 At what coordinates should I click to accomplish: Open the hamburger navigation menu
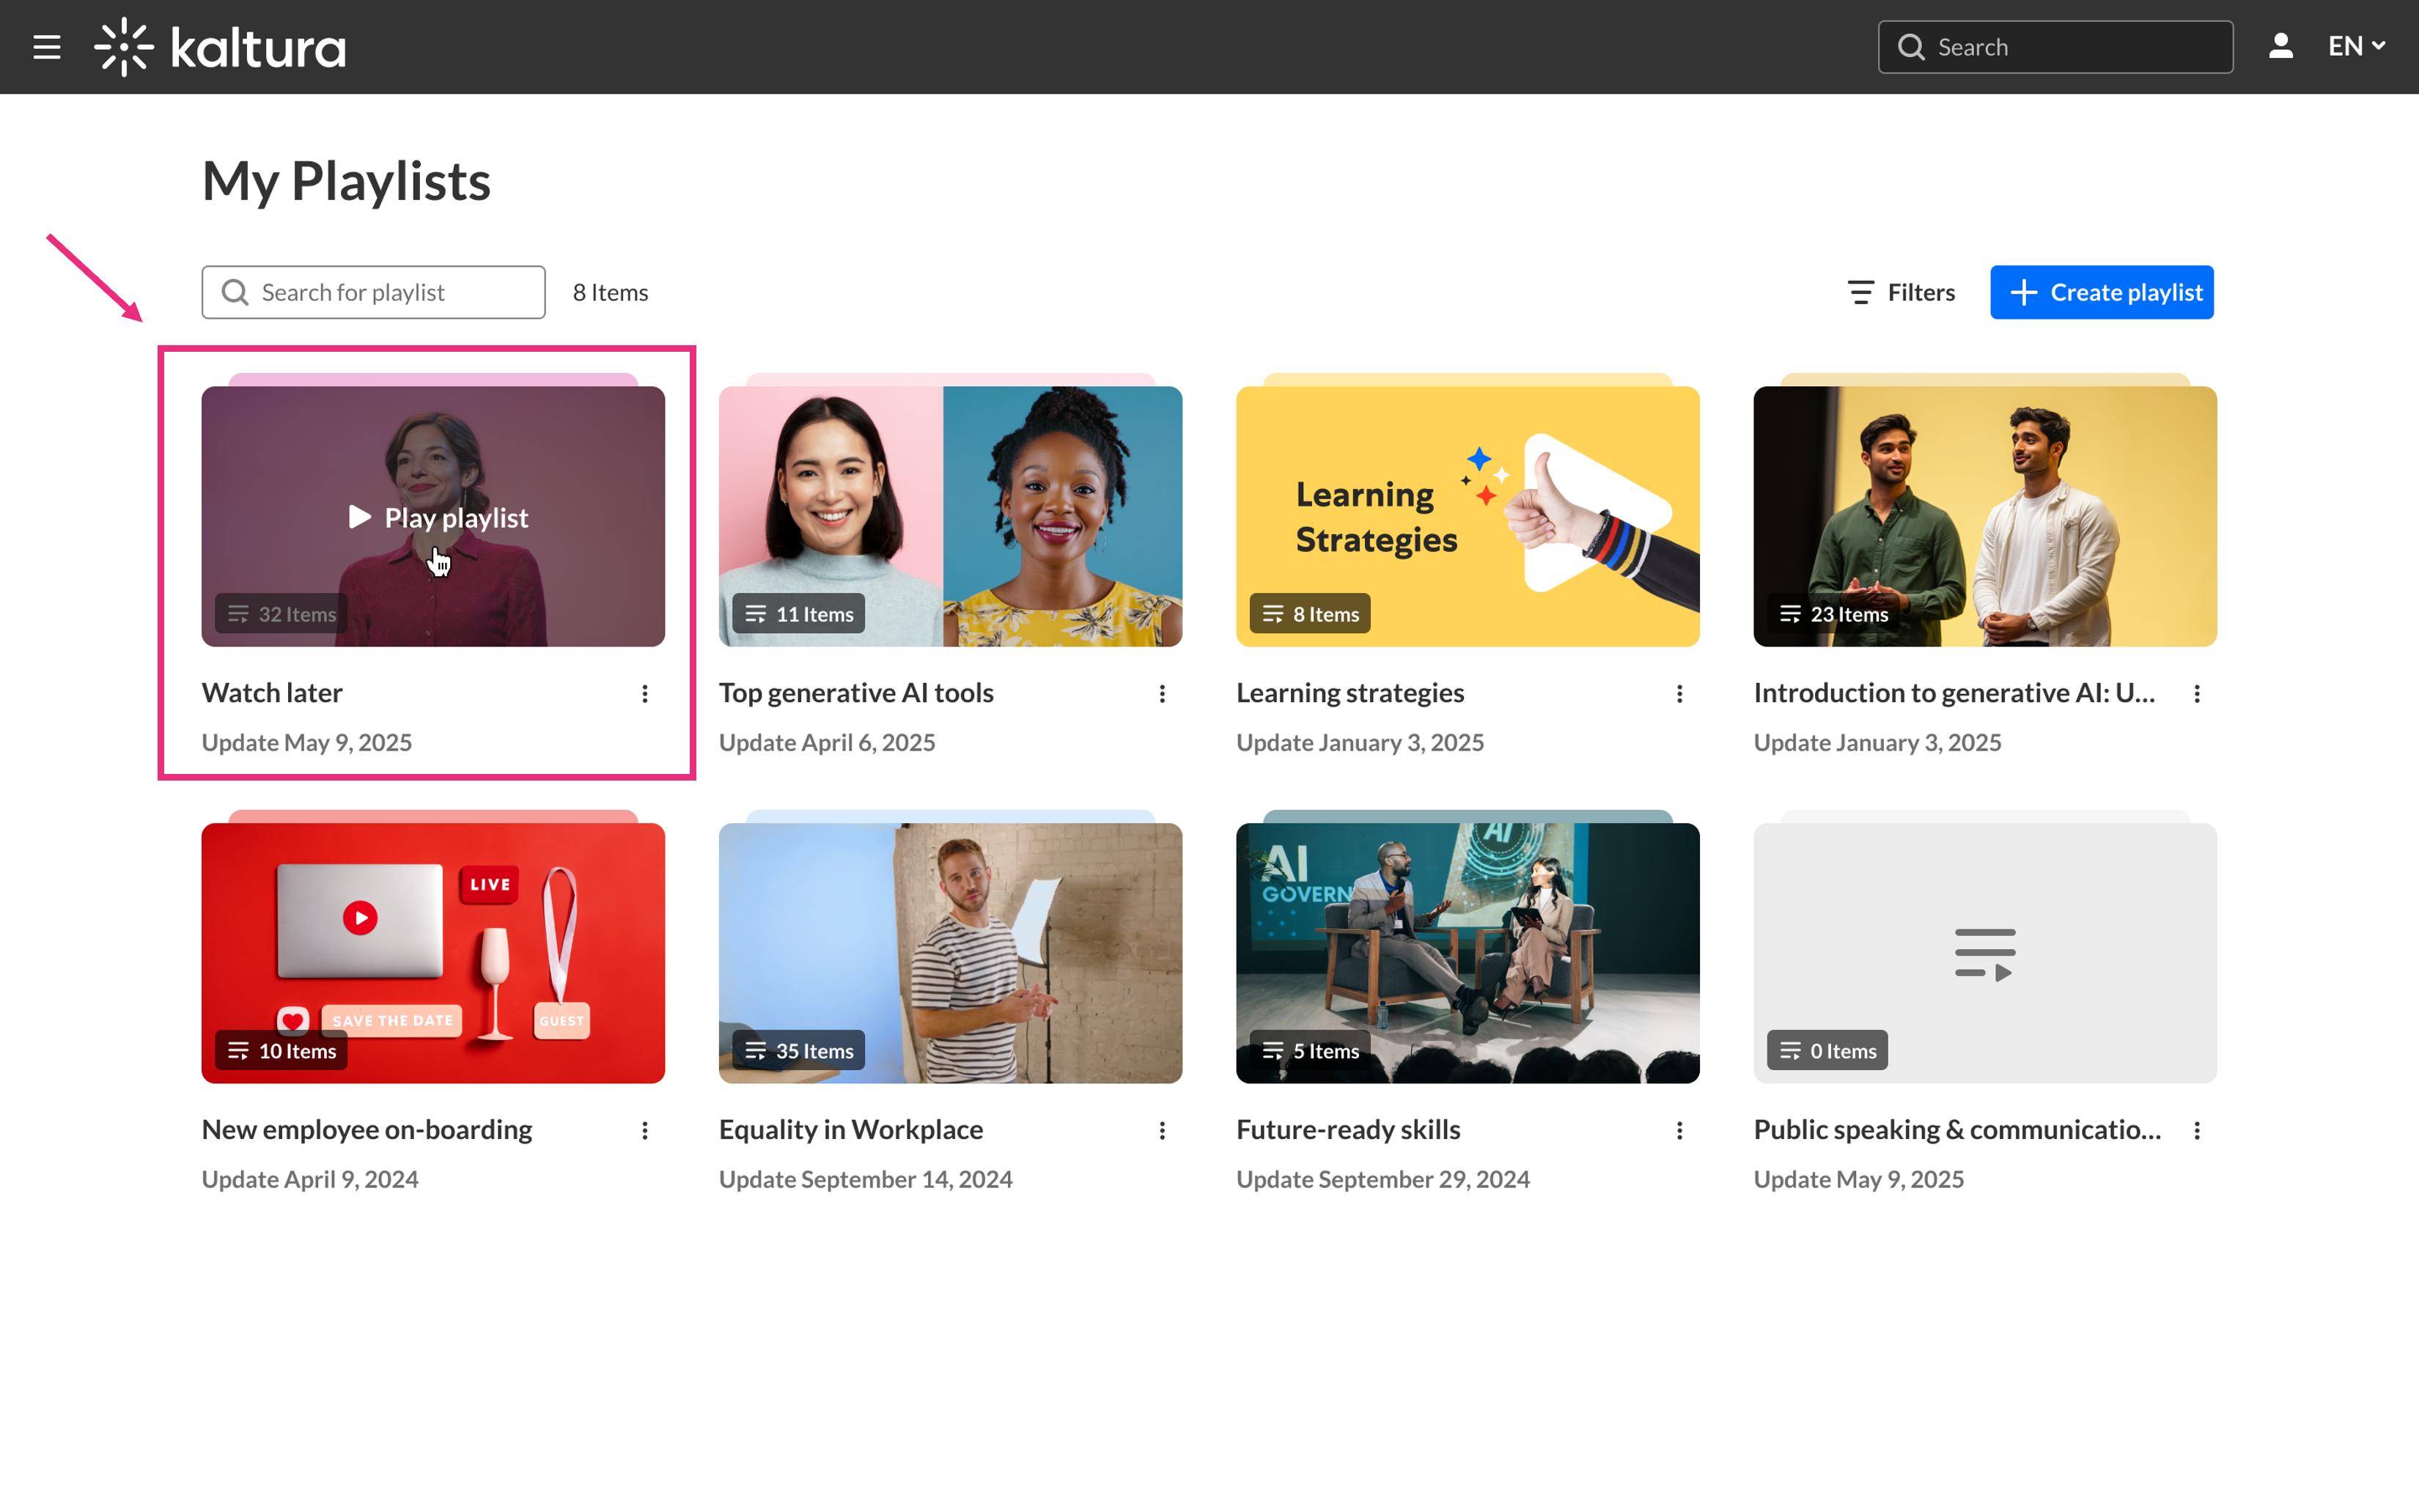pyautogui.click(x=47, y=47)
